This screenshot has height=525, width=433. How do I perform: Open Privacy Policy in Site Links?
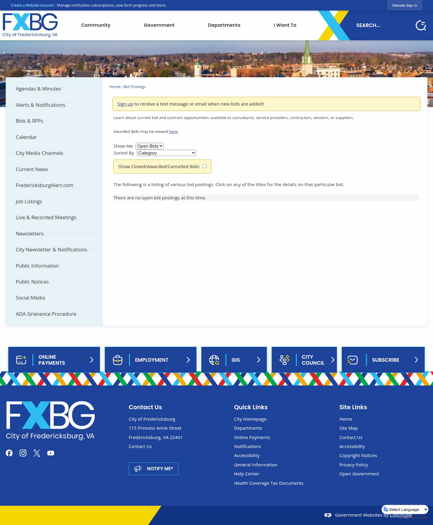pyautogui.click(x=354, y=465)
